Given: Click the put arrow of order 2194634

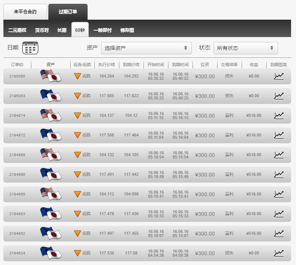Looking at the screenshot, I should pyautogui.click(x=77, y=253).
